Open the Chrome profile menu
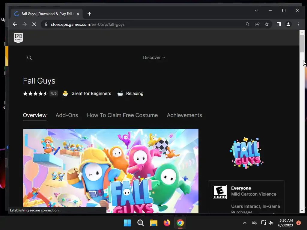 tap(288, 24)
